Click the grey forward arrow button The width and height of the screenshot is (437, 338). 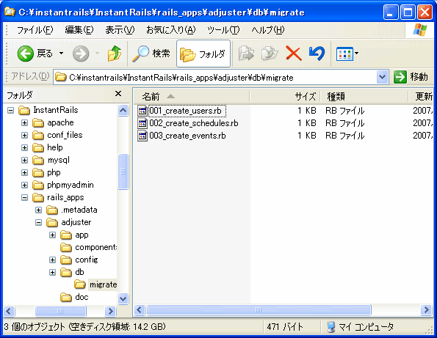[x=81, y=54]
